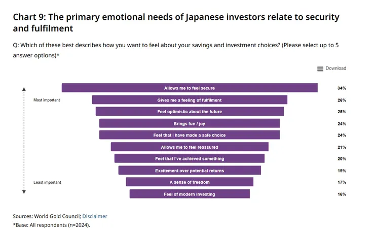Click the Download hamburger menu icon

(320, 69)
